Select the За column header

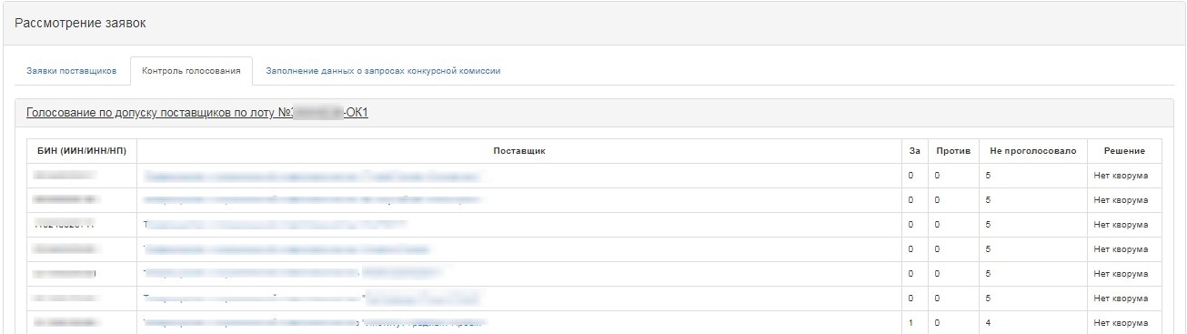point(914,151)
